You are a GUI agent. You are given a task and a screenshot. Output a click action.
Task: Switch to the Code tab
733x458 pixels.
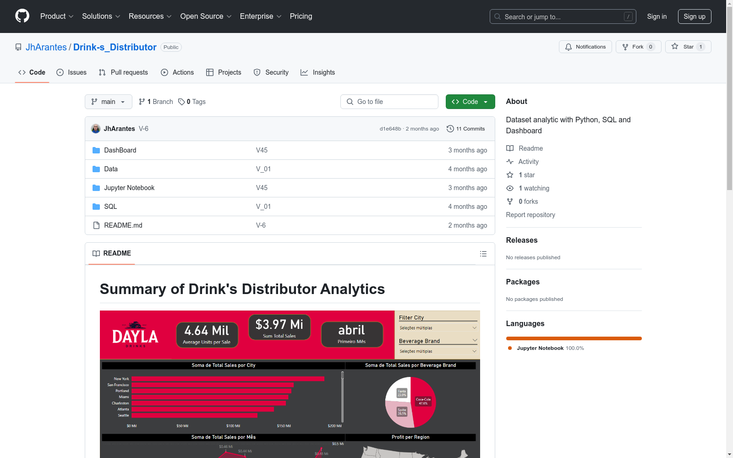click(x=32, y=72)
